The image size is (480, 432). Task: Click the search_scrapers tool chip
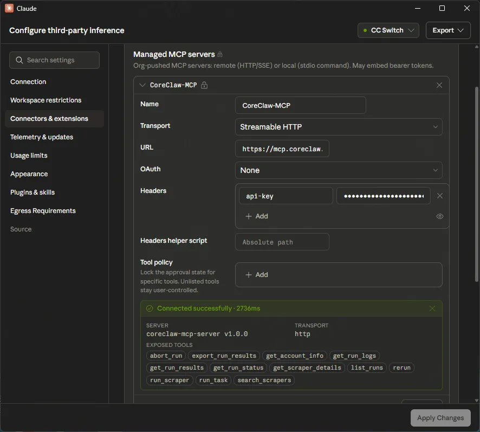point(264,380)
